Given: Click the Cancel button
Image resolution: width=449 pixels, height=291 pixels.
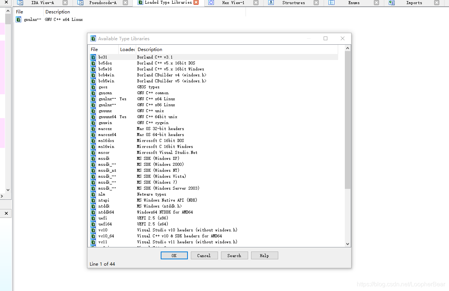Looking at the screenshot, I should coord(204,256).
